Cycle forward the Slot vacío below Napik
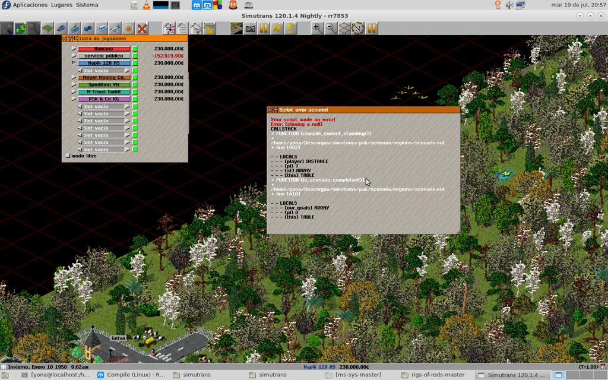 pyautogui.click(x=127, y=71)
